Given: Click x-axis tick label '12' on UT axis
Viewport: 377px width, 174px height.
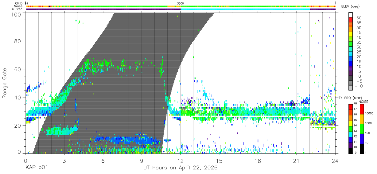Looking at the screenshot, I should pyautogui.click(x=181, y=161).
